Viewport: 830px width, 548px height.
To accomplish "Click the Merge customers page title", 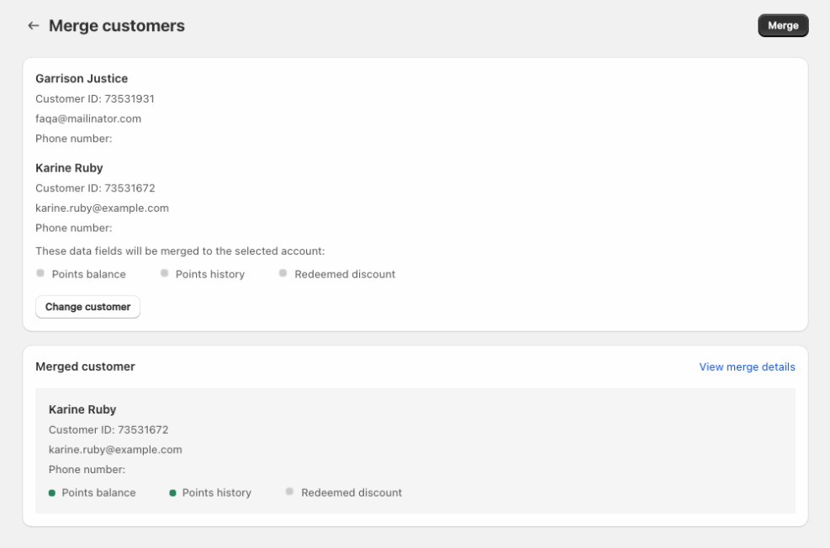I will click(117, 26).
